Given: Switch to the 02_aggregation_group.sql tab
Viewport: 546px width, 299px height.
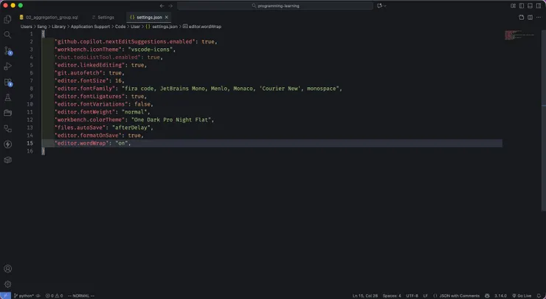Looking at the screenshot, I should [49, 18].
